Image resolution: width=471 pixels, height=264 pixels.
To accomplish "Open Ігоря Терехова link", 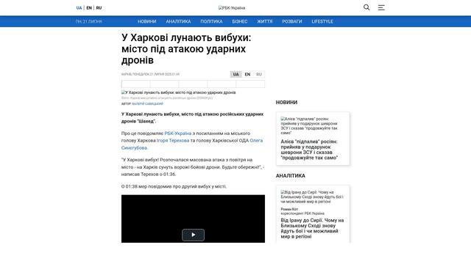I will (173, 140).
